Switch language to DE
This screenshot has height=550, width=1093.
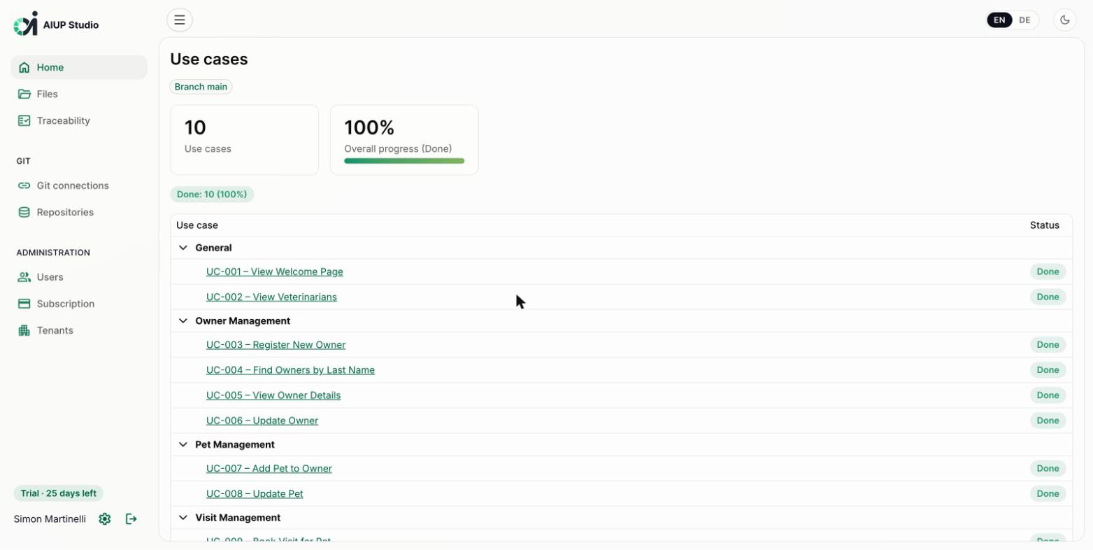(1024, 20)
